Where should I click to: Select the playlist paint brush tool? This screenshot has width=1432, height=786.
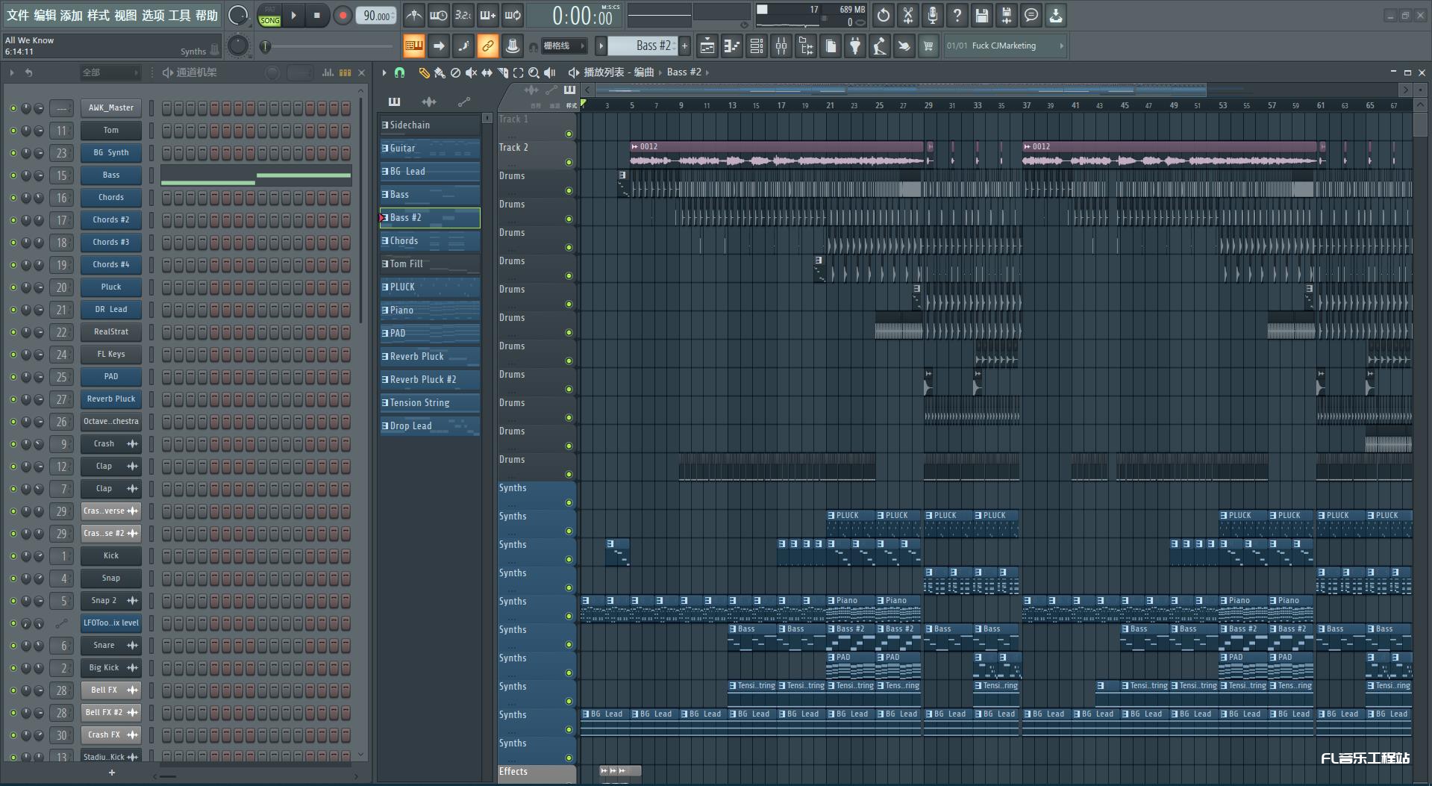click(440, 72)
